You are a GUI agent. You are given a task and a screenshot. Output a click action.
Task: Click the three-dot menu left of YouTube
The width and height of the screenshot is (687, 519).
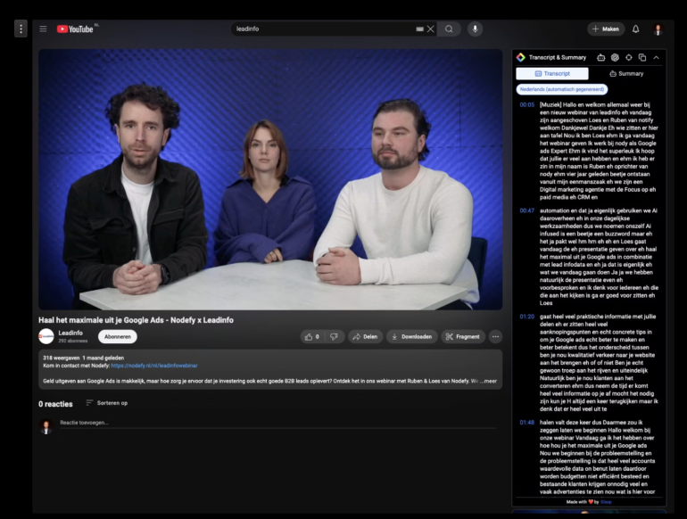click(21, 29)
